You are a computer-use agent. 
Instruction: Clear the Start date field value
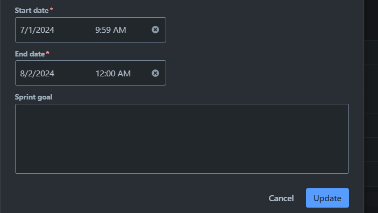tap(155, 30)
